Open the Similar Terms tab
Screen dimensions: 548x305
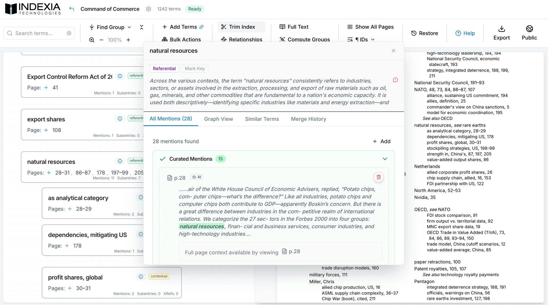262,119
